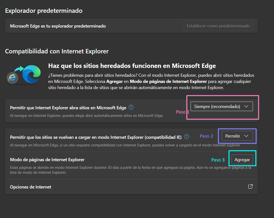Click the Internet Explorer logo icon
This screenshot has height=218, width=274.
click(13, 77)
